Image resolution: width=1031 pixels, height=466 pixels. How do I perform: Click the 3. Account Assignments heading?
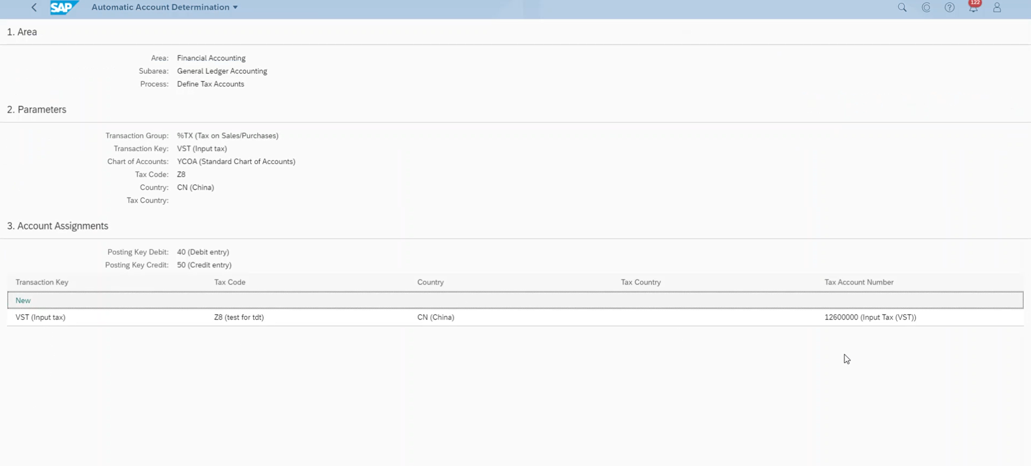58,226
